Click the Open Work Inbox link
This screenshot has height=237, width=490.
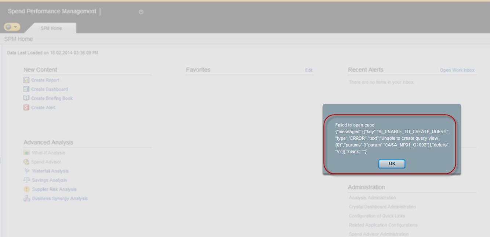(x=457, y=70)
